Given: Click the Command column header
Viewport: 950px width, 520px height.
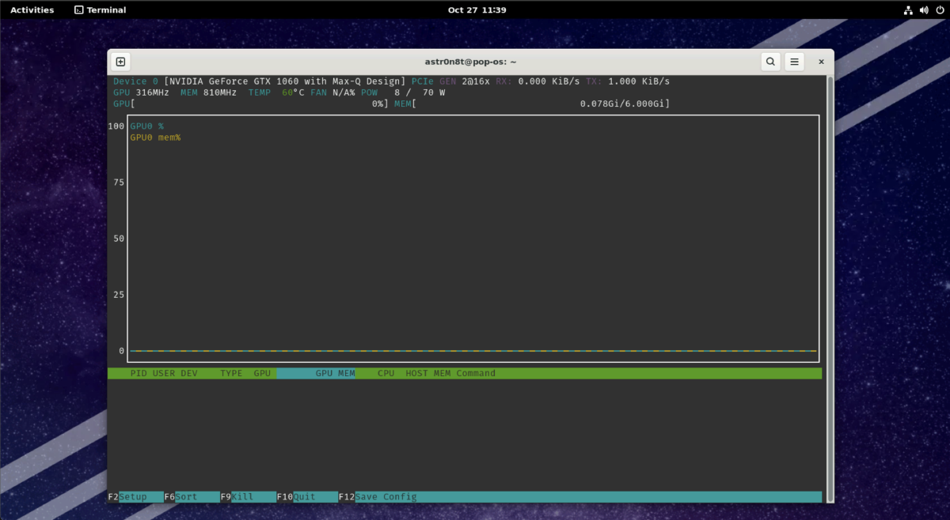Looking at the screenshot, I should click(x=476, y=373).
